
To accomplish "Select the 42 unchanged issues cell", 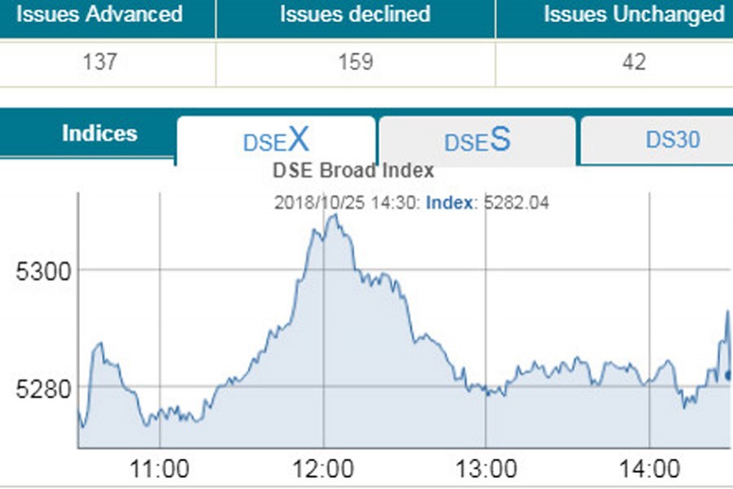I will (634, 62).
